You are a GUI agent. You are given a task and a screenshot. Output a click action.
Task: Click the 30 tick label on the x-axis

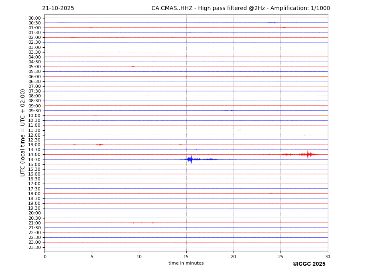coord(327,257)
